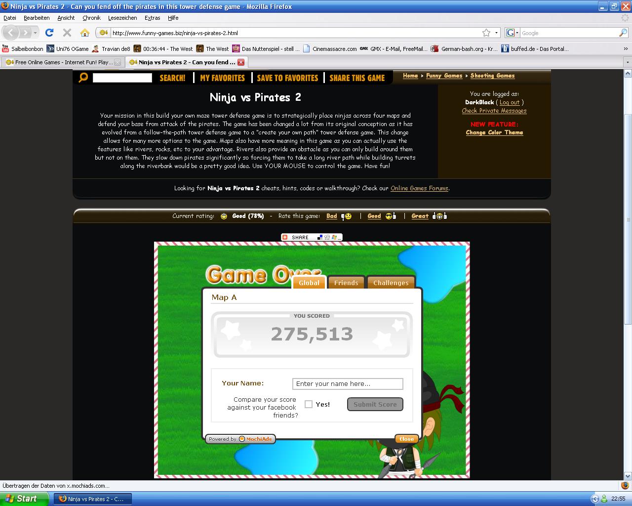Click the SEARCH! button
Viewport: 632px width, 506px height.
(172, 78)
